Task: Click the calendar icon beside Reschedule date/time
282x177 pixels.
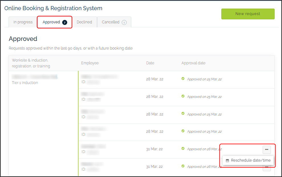Action: pyautogui.click(x=227, y=160)
